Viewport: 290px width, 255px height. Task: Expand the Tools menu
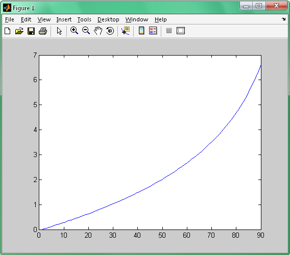click(x=84, y=19)
